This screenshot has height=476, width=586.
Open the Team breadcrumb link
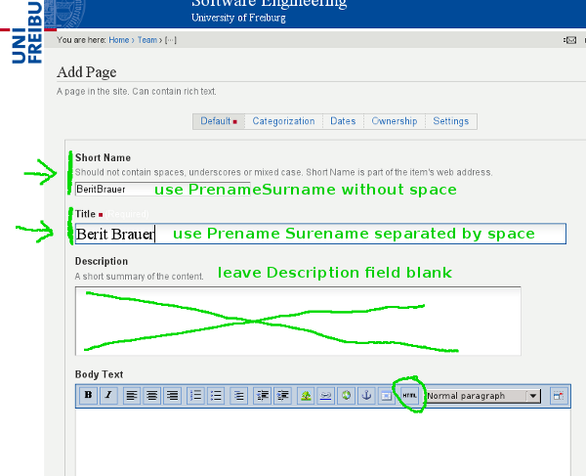(146, 40)
